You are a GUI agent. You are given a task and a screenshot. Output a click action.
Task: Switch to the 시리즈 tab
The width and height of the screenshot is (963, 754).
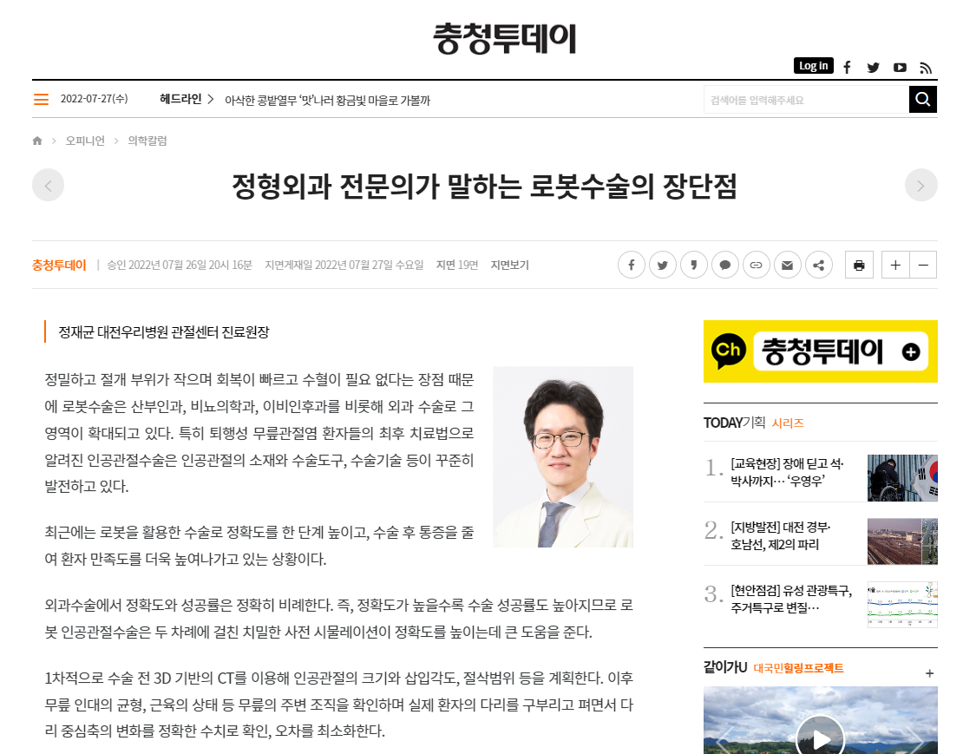788,423
